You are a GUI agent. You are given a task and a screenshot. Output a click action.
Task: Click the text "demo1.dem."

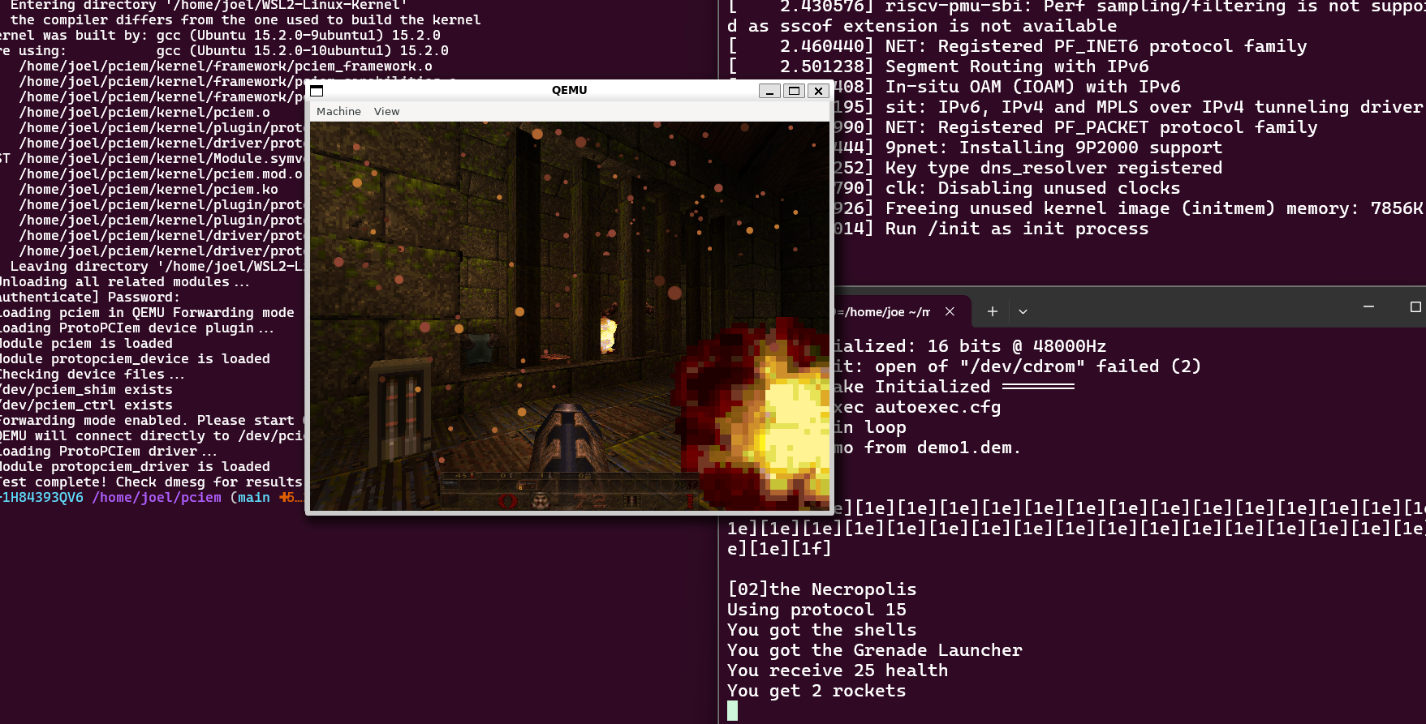click(969, 448)
